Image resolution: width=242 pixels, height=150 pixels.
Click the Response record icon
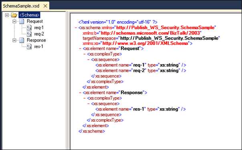(x=22, y=40)
